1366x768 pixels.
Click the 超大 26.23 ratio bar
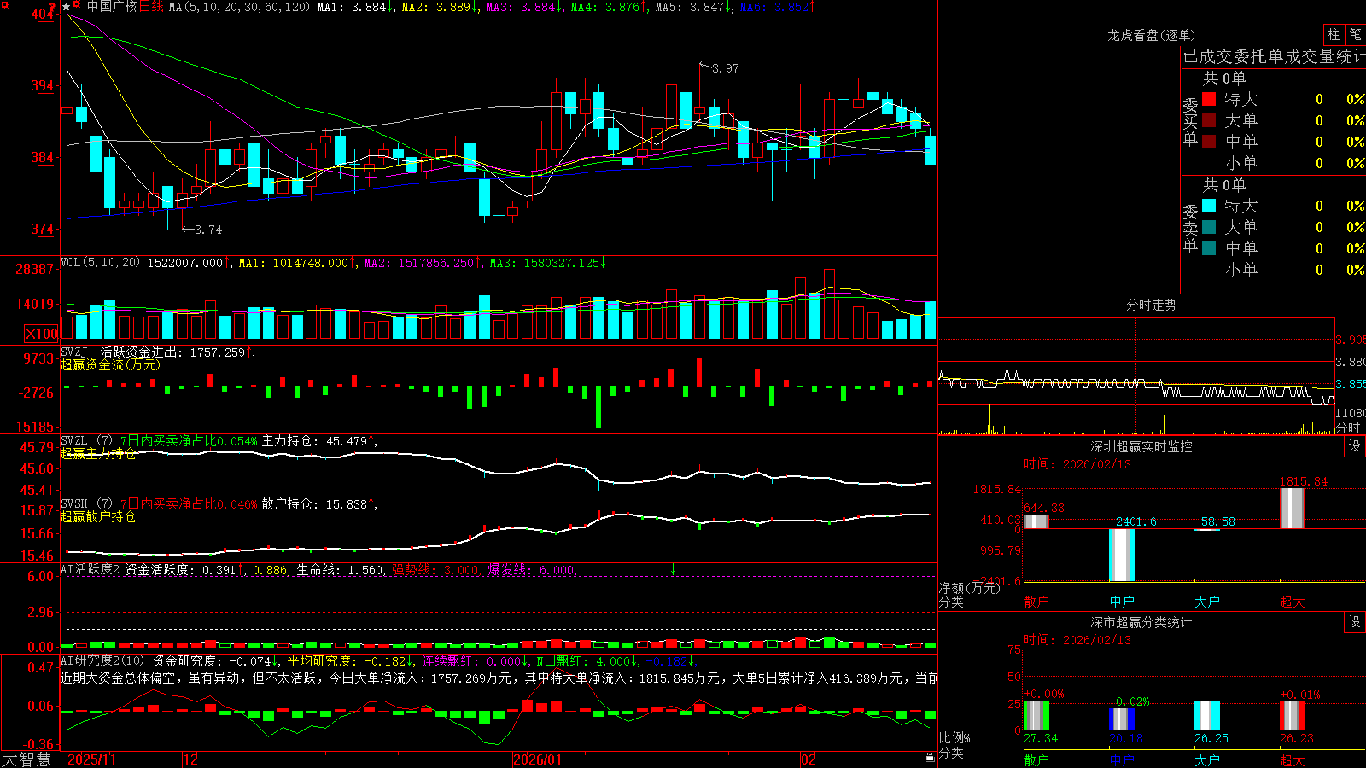(x=1293, y=715)
